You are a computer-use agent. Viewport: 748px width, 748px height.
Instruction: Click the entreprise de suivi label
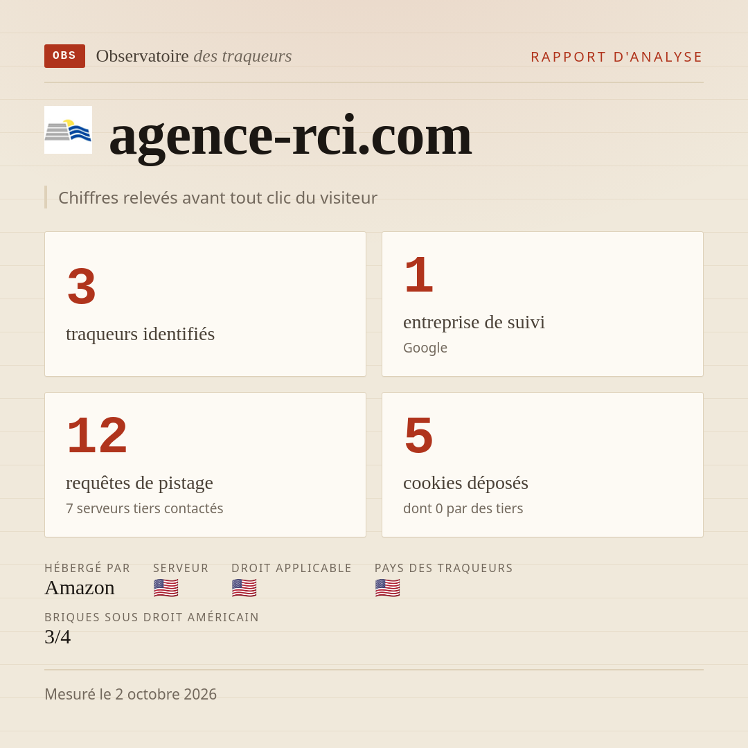[474, 322]
